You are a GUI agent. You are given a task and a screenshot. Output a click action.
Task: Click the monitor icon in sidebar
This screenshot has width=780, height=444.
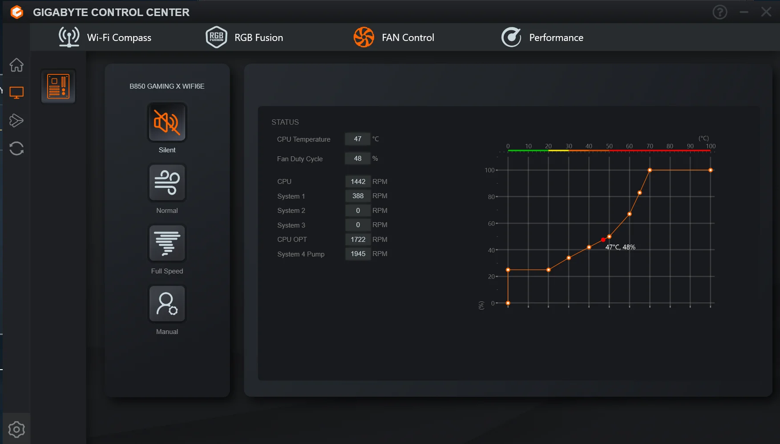click(16, 93)
